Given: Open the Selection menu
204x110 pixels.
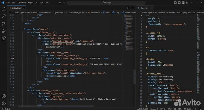Looking at the screenshot, I should pyautogui.click(x=22, y=3).
